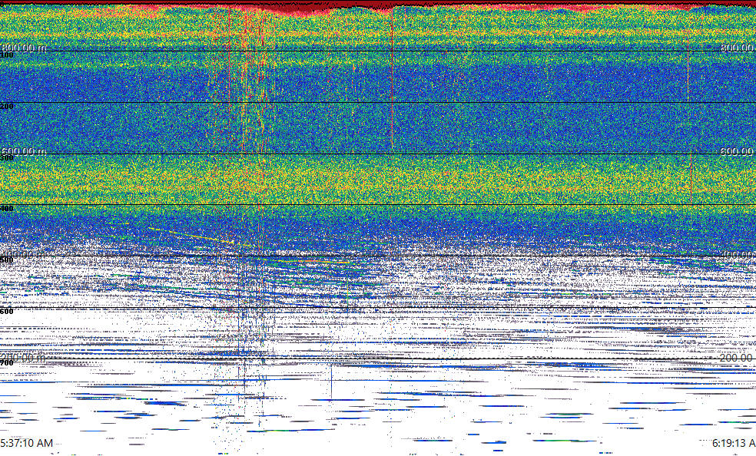Click the left-edge 800.00 m range label
756x456 pixels.
point(24,47)
